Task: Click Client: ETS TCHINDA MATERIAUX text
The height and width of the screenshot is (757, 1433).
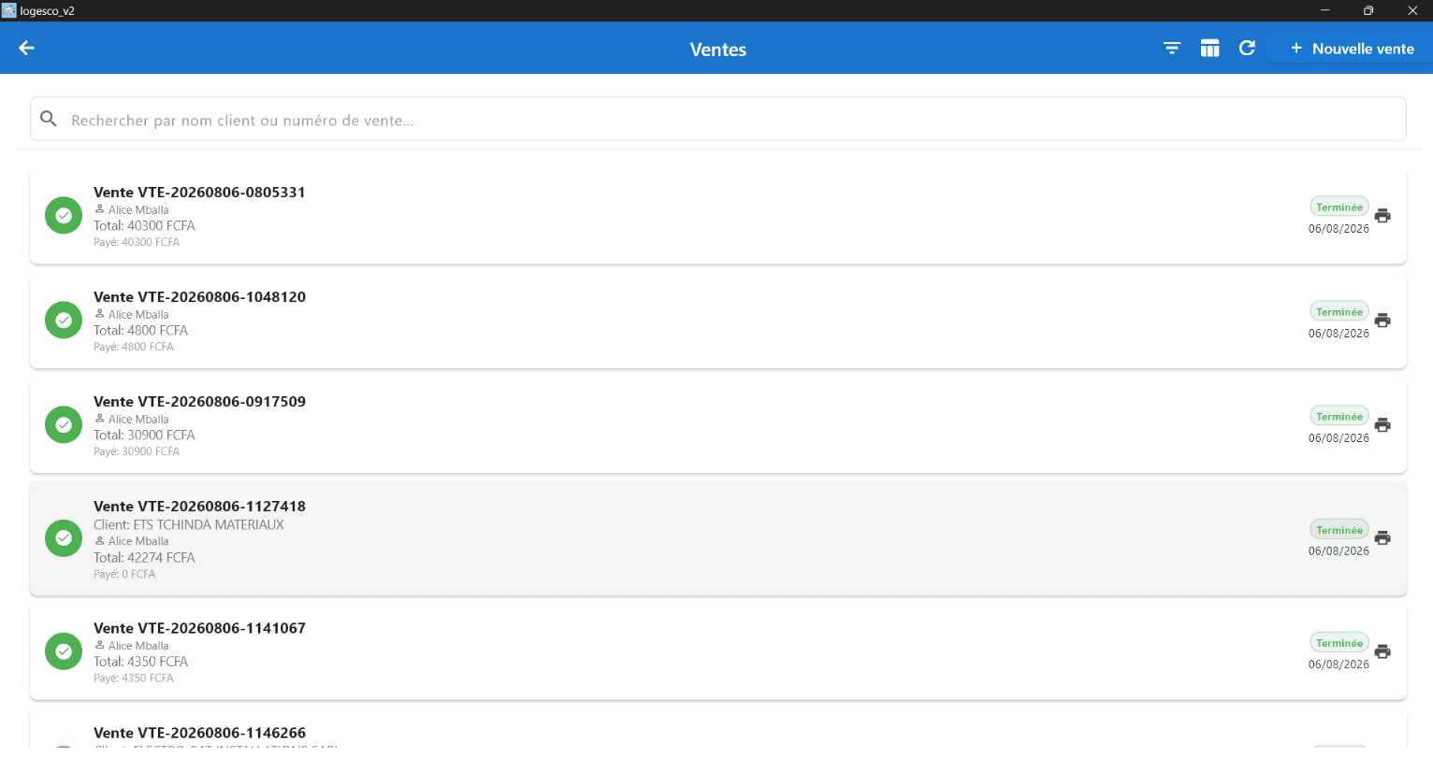Action: click(x=189, y=525)
